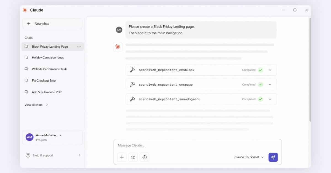Click the Pro plan label
The width and height of the screenshot is (331, 173).
41,140
